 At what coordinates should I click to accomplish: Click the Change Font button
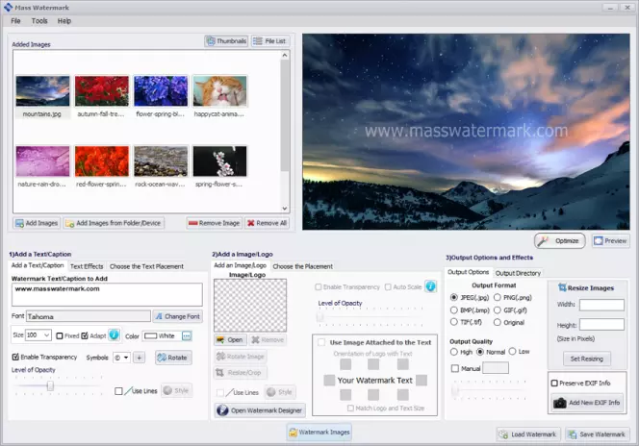(178, 316)
